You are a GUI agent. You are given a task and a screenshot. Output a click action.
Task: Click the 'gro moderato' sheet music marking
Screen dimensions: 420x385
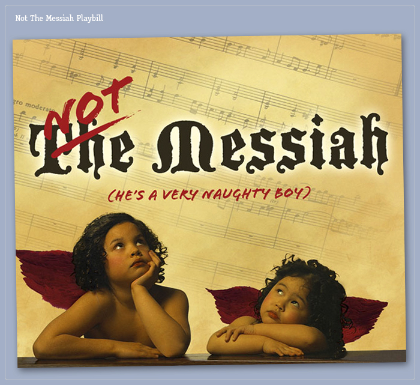[x=32, y=105]
